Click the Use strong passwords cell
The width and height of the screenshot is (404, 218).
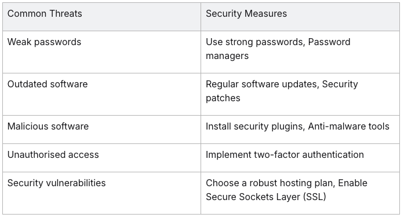pyautogui.click(x=300, y=52)
